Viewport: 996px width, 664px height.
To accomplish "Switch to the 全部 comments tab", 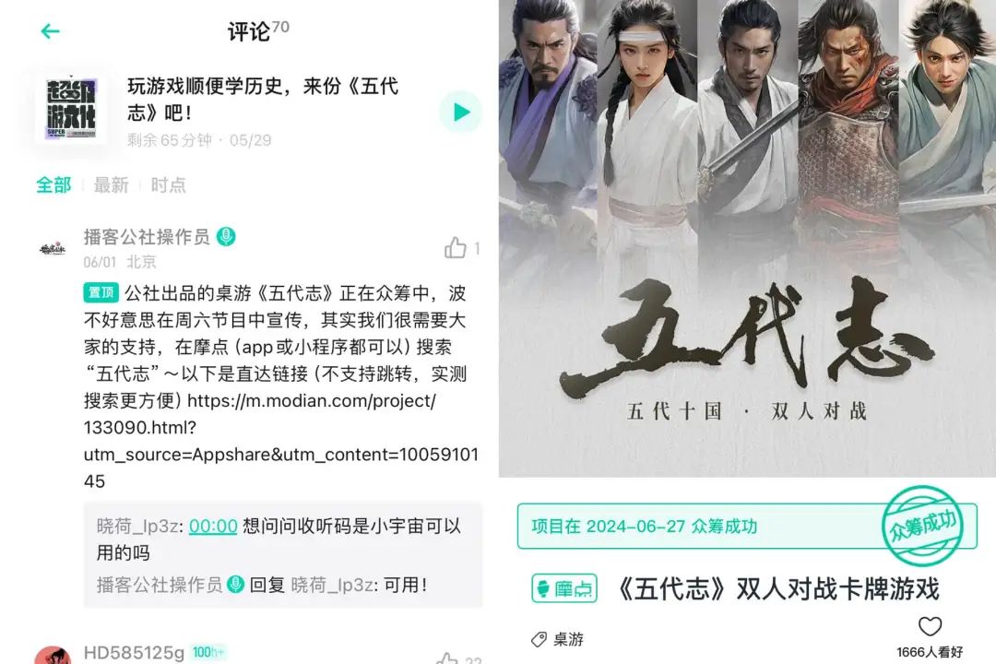I will click(53, 184).
